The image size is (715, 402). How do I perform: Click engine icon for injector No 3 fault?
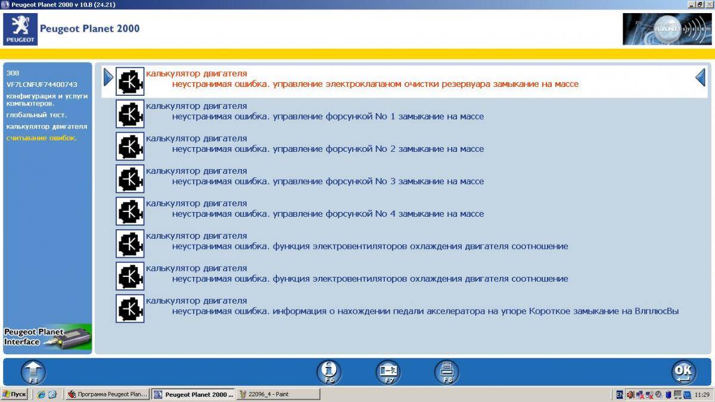130,179
